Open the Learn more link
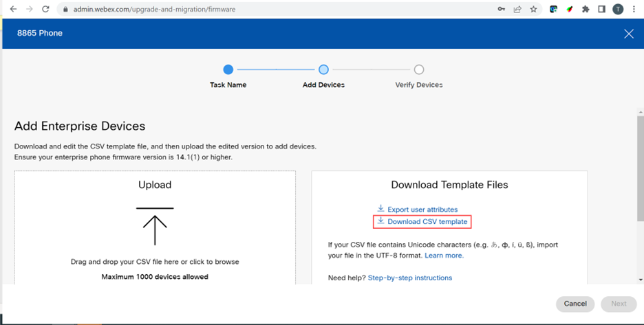The height and width of the screenshot is (325, 644). click(x=444, y=255)
